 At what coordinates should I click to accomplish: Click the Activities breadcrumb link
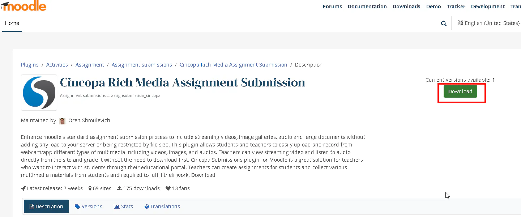click(57, 65)
